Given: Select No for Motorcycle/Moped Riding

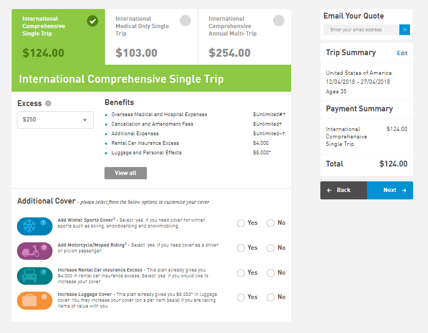Looking at the screenshot, I should click(x=270, y=248).
